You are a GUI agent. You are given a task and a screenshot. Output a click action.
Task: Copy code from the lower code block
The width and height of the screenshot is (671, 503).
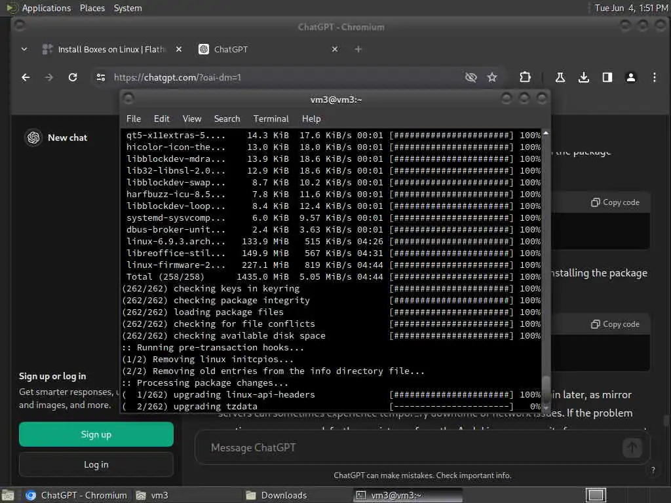(615, 324)
